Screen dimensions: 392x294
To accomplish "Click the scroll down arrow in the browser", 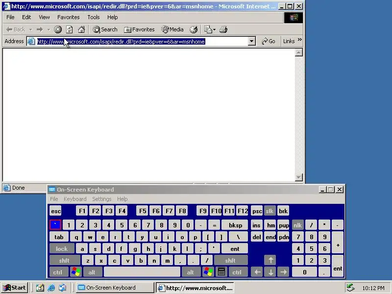I will click(x=298, y=177).
